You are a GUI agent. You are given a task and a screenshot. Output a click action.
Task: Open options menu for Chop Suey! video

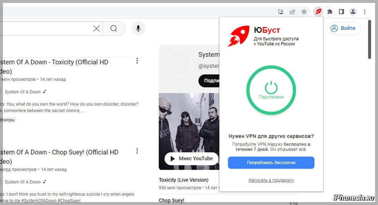coord(137,151)
